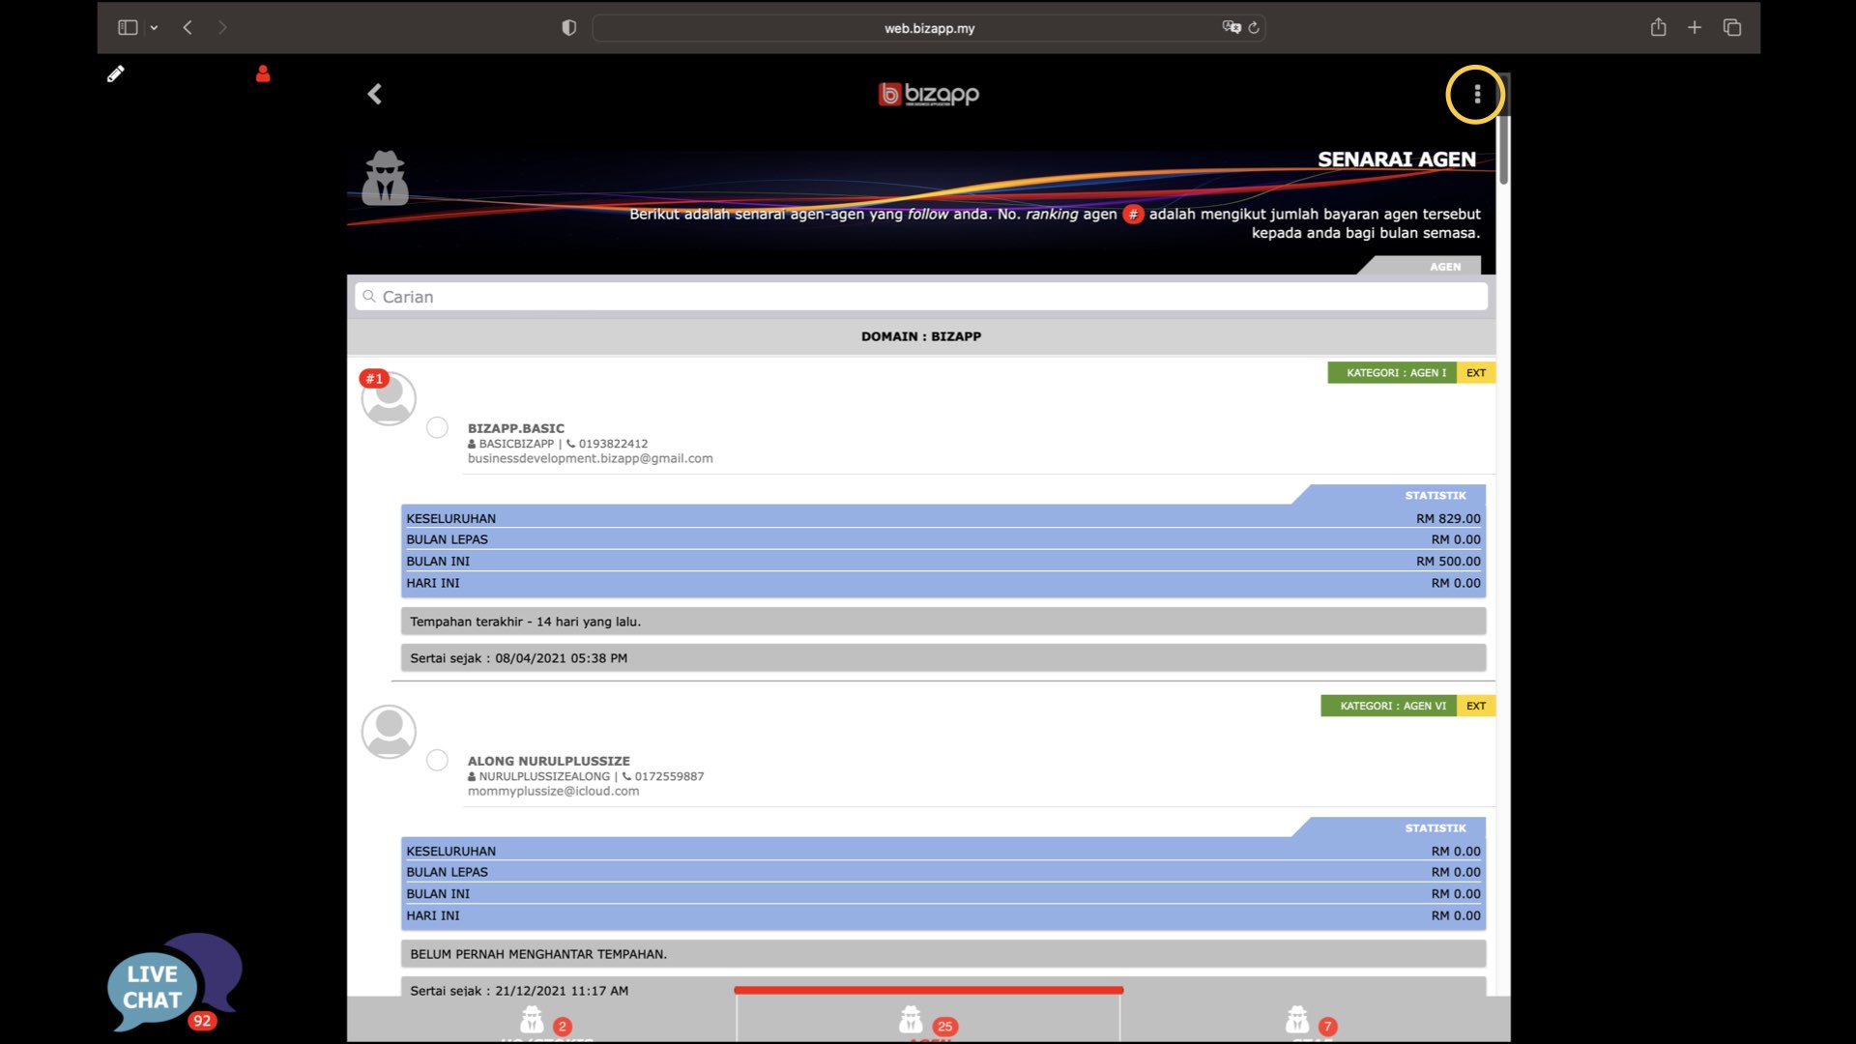
Task: Click BELUM PERNAH MENGHANTAR TEMPAHAN row
Action: 942,954
